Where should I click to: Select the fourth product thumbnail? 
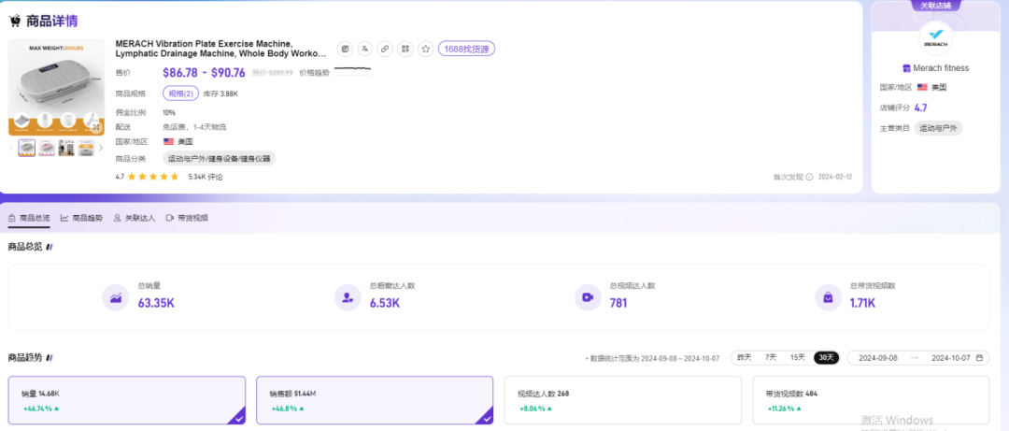coord(86,148)
